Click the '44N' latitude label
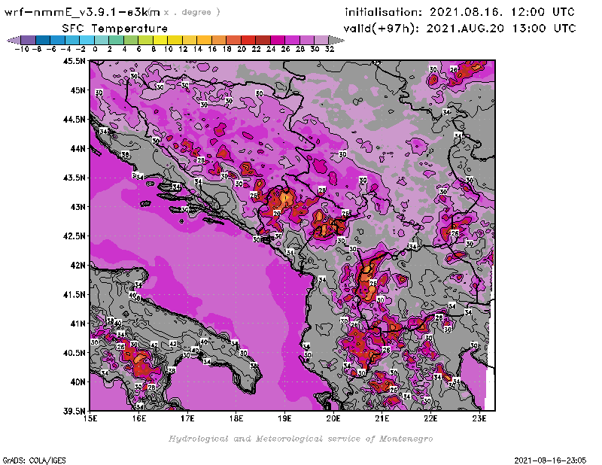The image size is (602, 465). tap(78, 148)
